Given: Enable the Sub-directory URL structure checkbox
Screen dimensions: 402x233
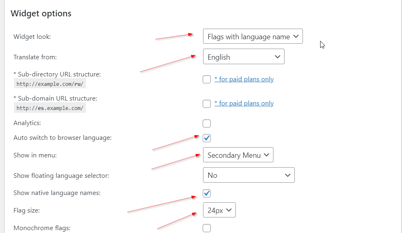Looking at the screenshot, I should click(207, 79).
